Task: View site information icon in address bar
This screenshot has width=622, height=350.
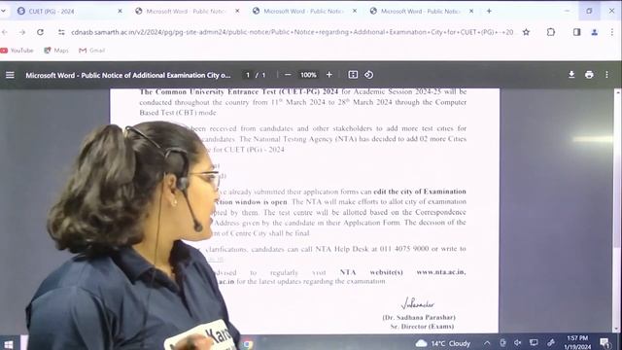Action: coord(61,32)
